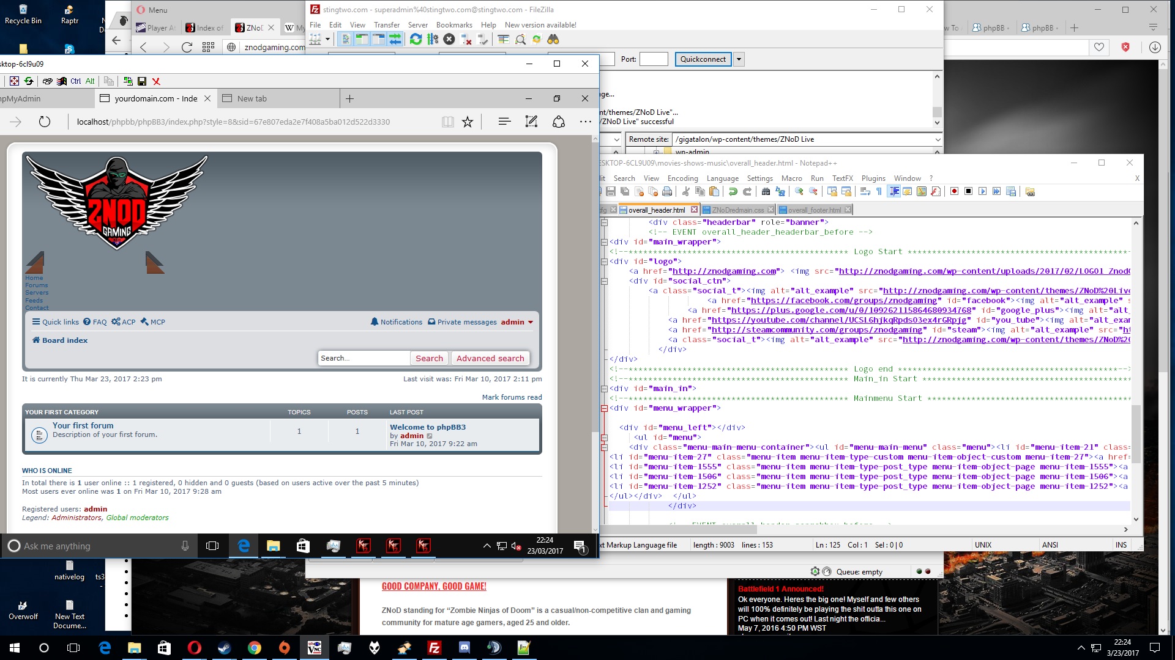Click Notepad++ print icon
Image resolution: width=1175 pixels, height=660 pixels.
coord(667,192)
